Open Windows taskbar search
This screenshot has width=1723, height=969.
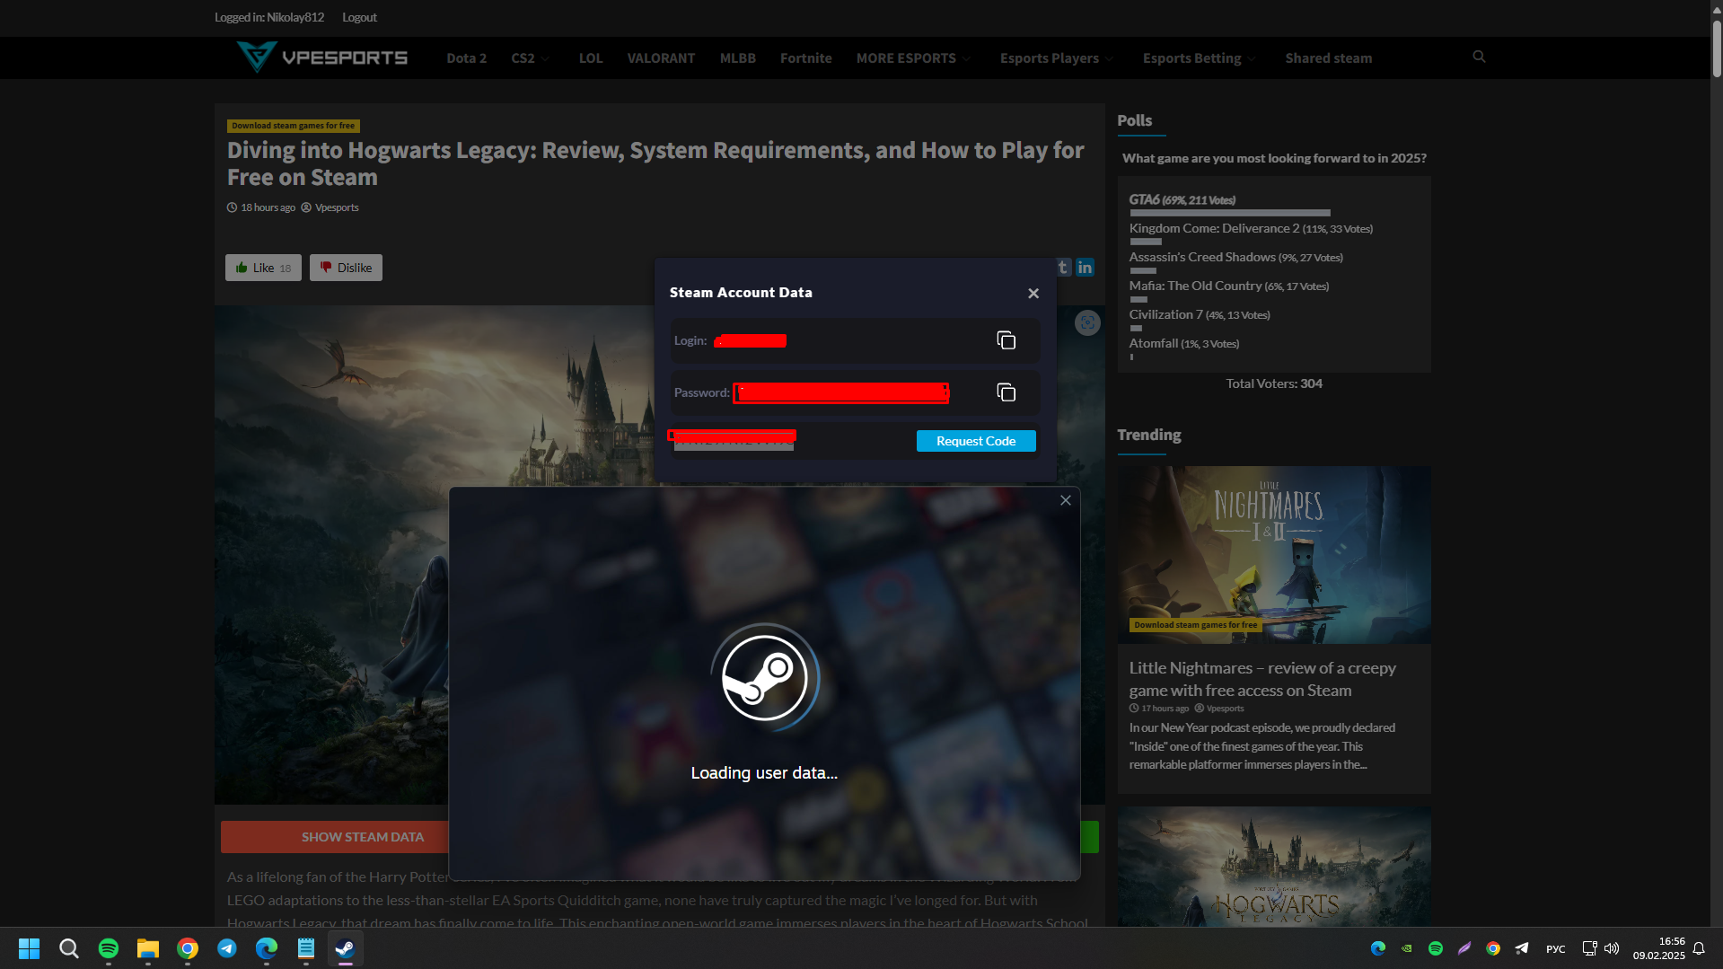click(x=68, y=948)
